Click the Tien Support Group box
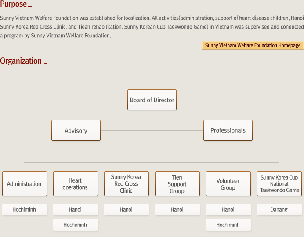 177,183
